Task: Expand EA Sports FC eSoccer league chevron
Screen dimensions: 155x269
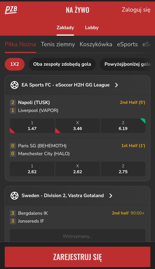Action: pyautogui.click(x=117, y=85)
